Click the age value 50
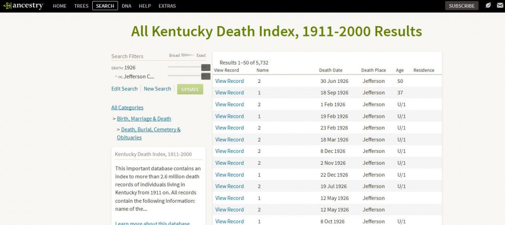This screenshot has width=505, height=225. click(x=400, y=81)
